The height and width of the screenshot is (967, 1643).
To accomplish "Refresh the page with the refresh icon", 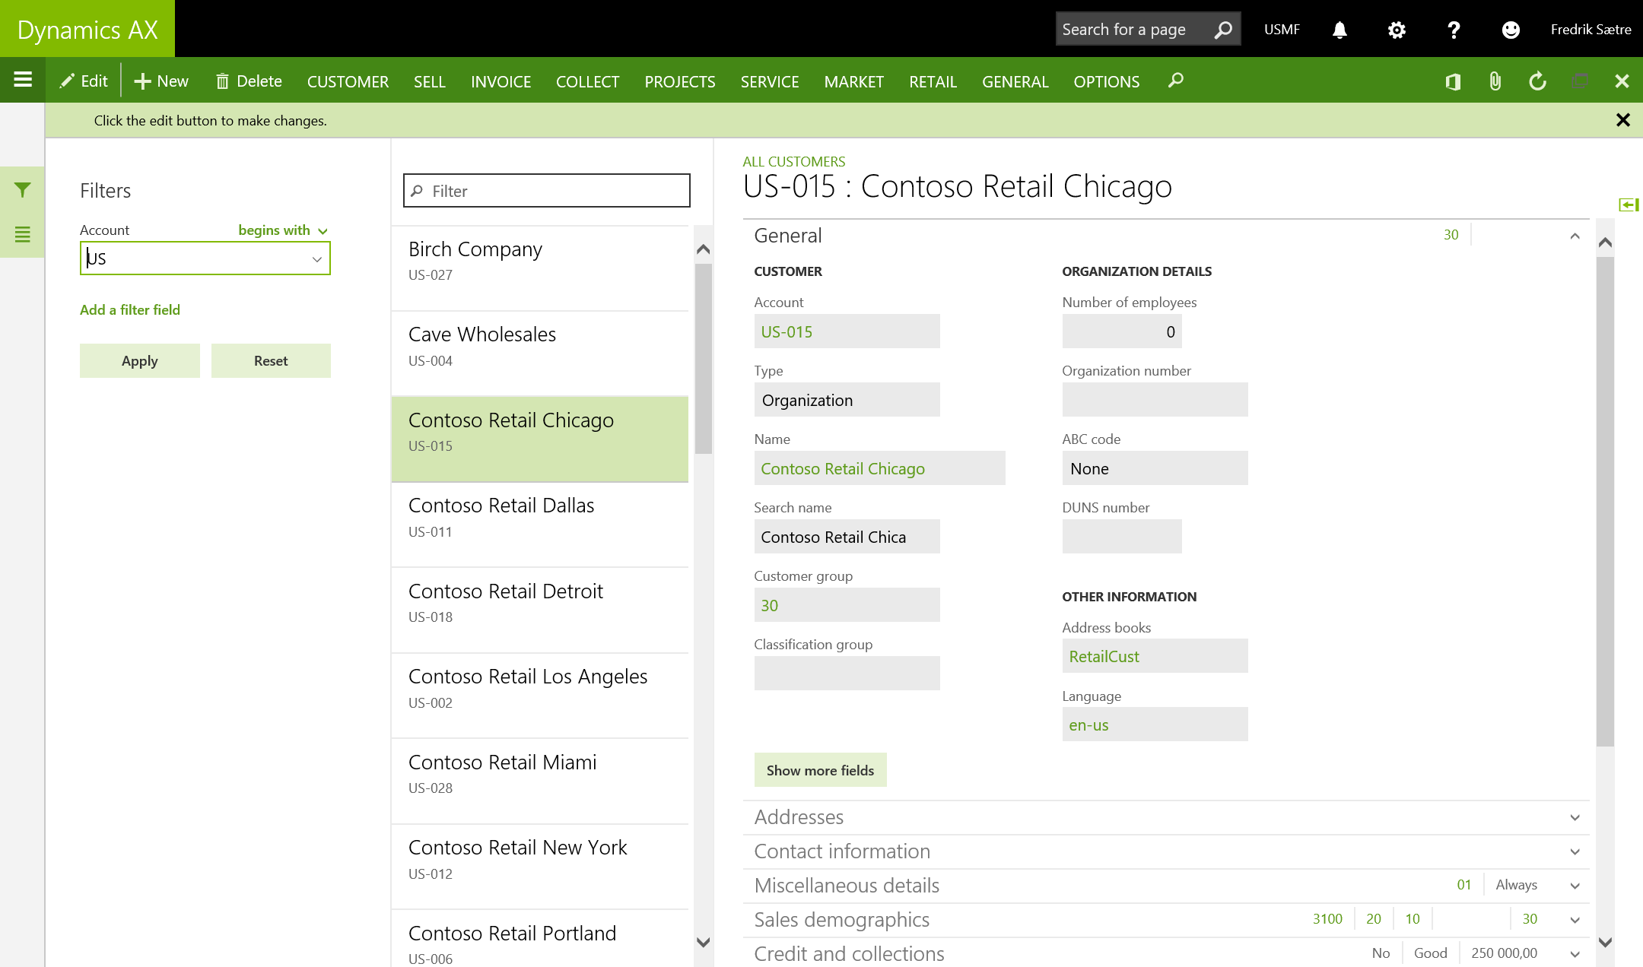I will tap(1537, 81).
